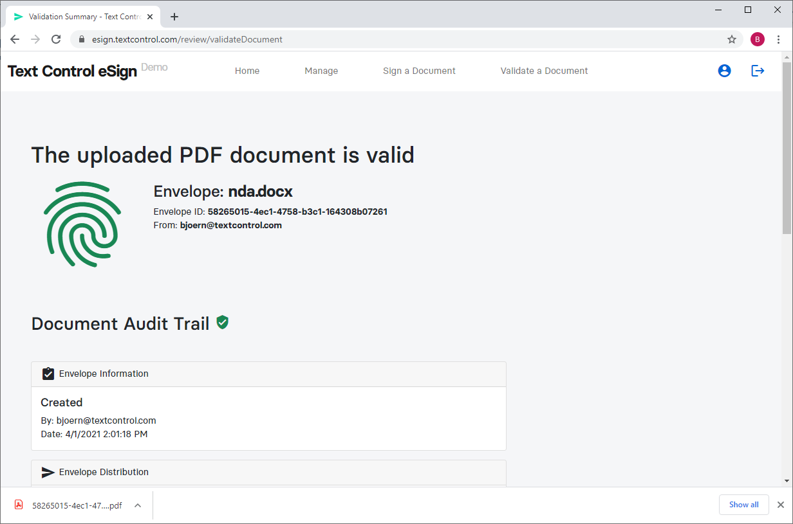Click the Text Control eSign logo link
Viewport: 793px width, 524px height.
[x=72, y=71]
